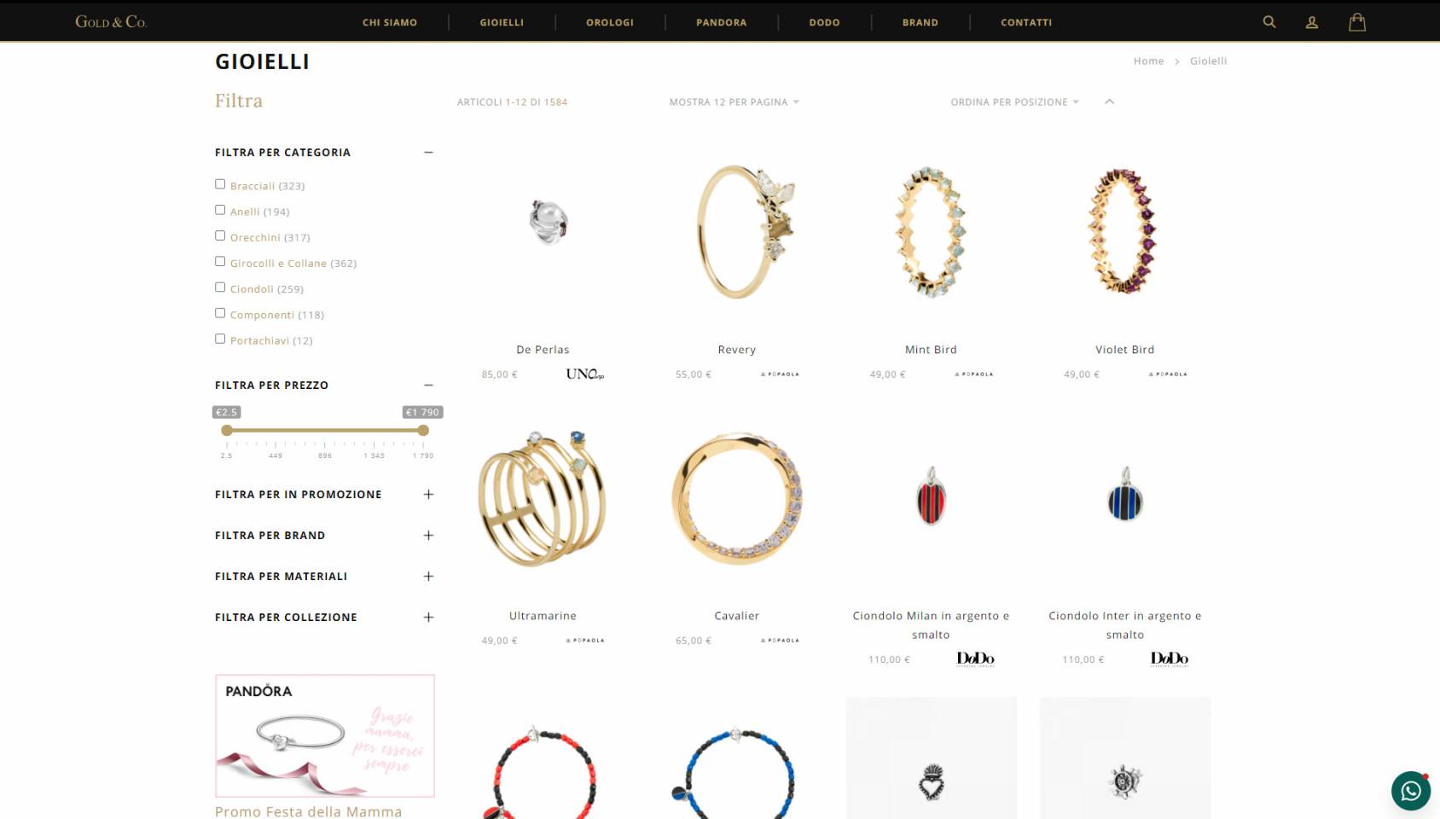Check the Bracciali category checkbox
Image resolution: width=1440 pixels, height=819 pixels.
tap(220, 184)
